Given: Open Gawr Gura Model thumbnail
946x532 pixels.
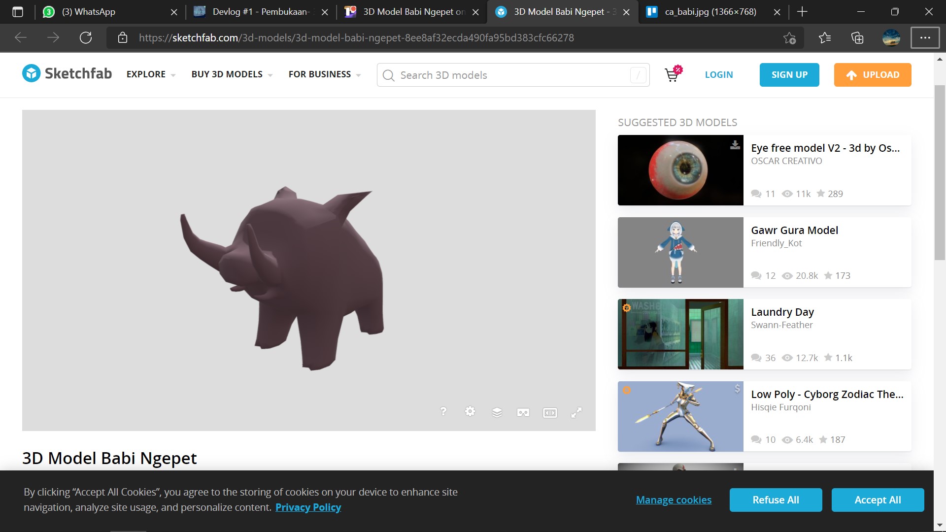Looking at the screenshot, I should [x=680, y=252].
